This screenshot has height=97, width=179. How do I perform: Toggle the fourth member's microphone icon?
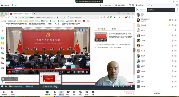175,30
